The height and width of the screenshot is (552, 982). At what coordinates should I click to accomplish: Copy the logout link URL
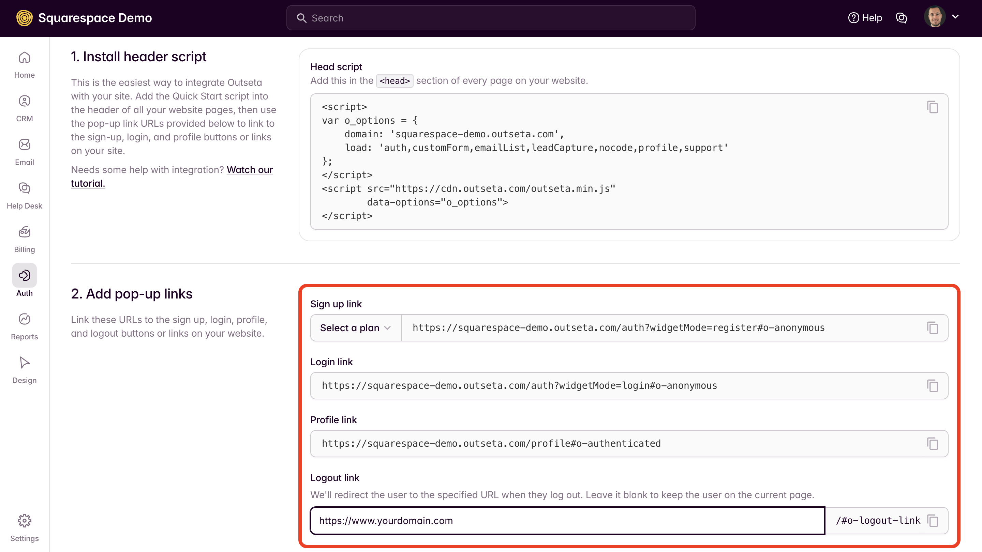click(x=933, y=520)
